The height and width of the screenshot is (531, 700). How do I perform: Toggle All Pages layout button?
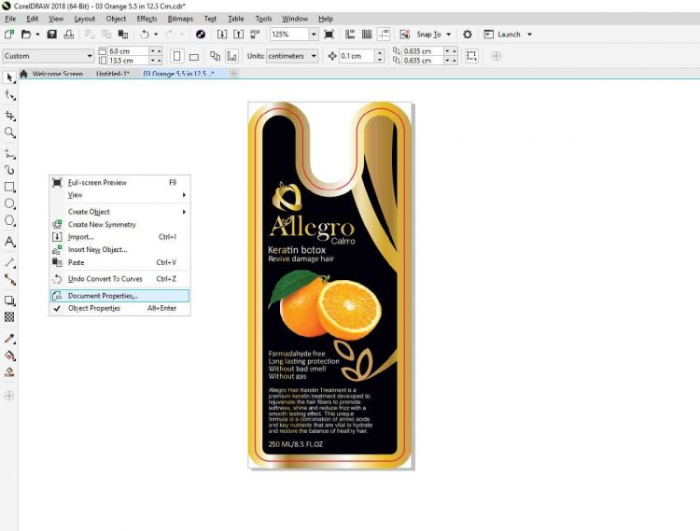point(215,56)
